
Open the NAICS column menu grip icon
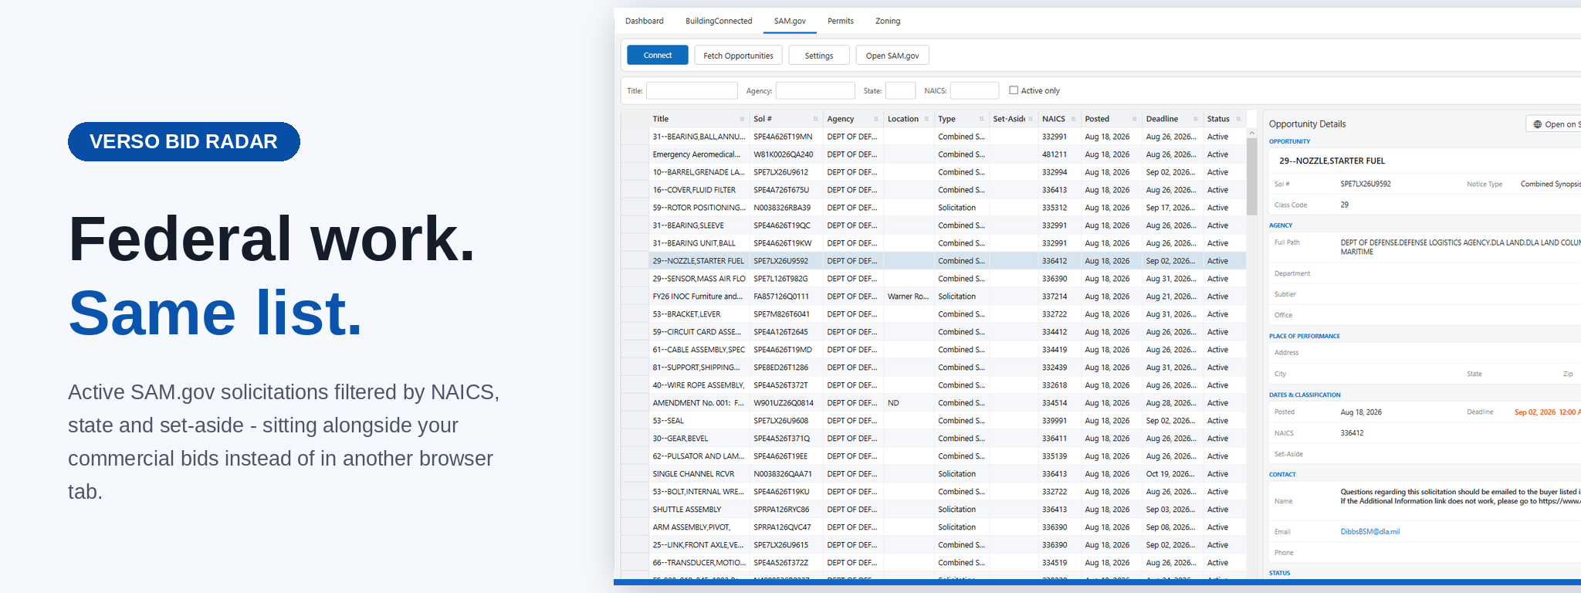[x=1073, y=119]
